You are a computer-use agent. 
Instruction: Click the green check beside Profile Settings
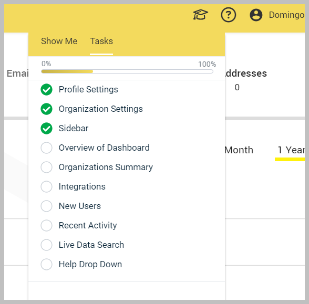tap(46, 90)
